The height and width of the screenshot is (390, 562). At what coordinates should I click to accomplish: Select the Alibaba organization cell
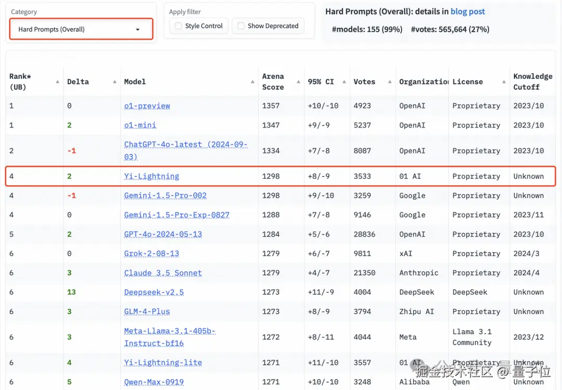[x=414, y=382]
